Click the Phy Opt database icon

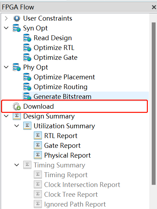pyautogui.click(x=17, y=67)
